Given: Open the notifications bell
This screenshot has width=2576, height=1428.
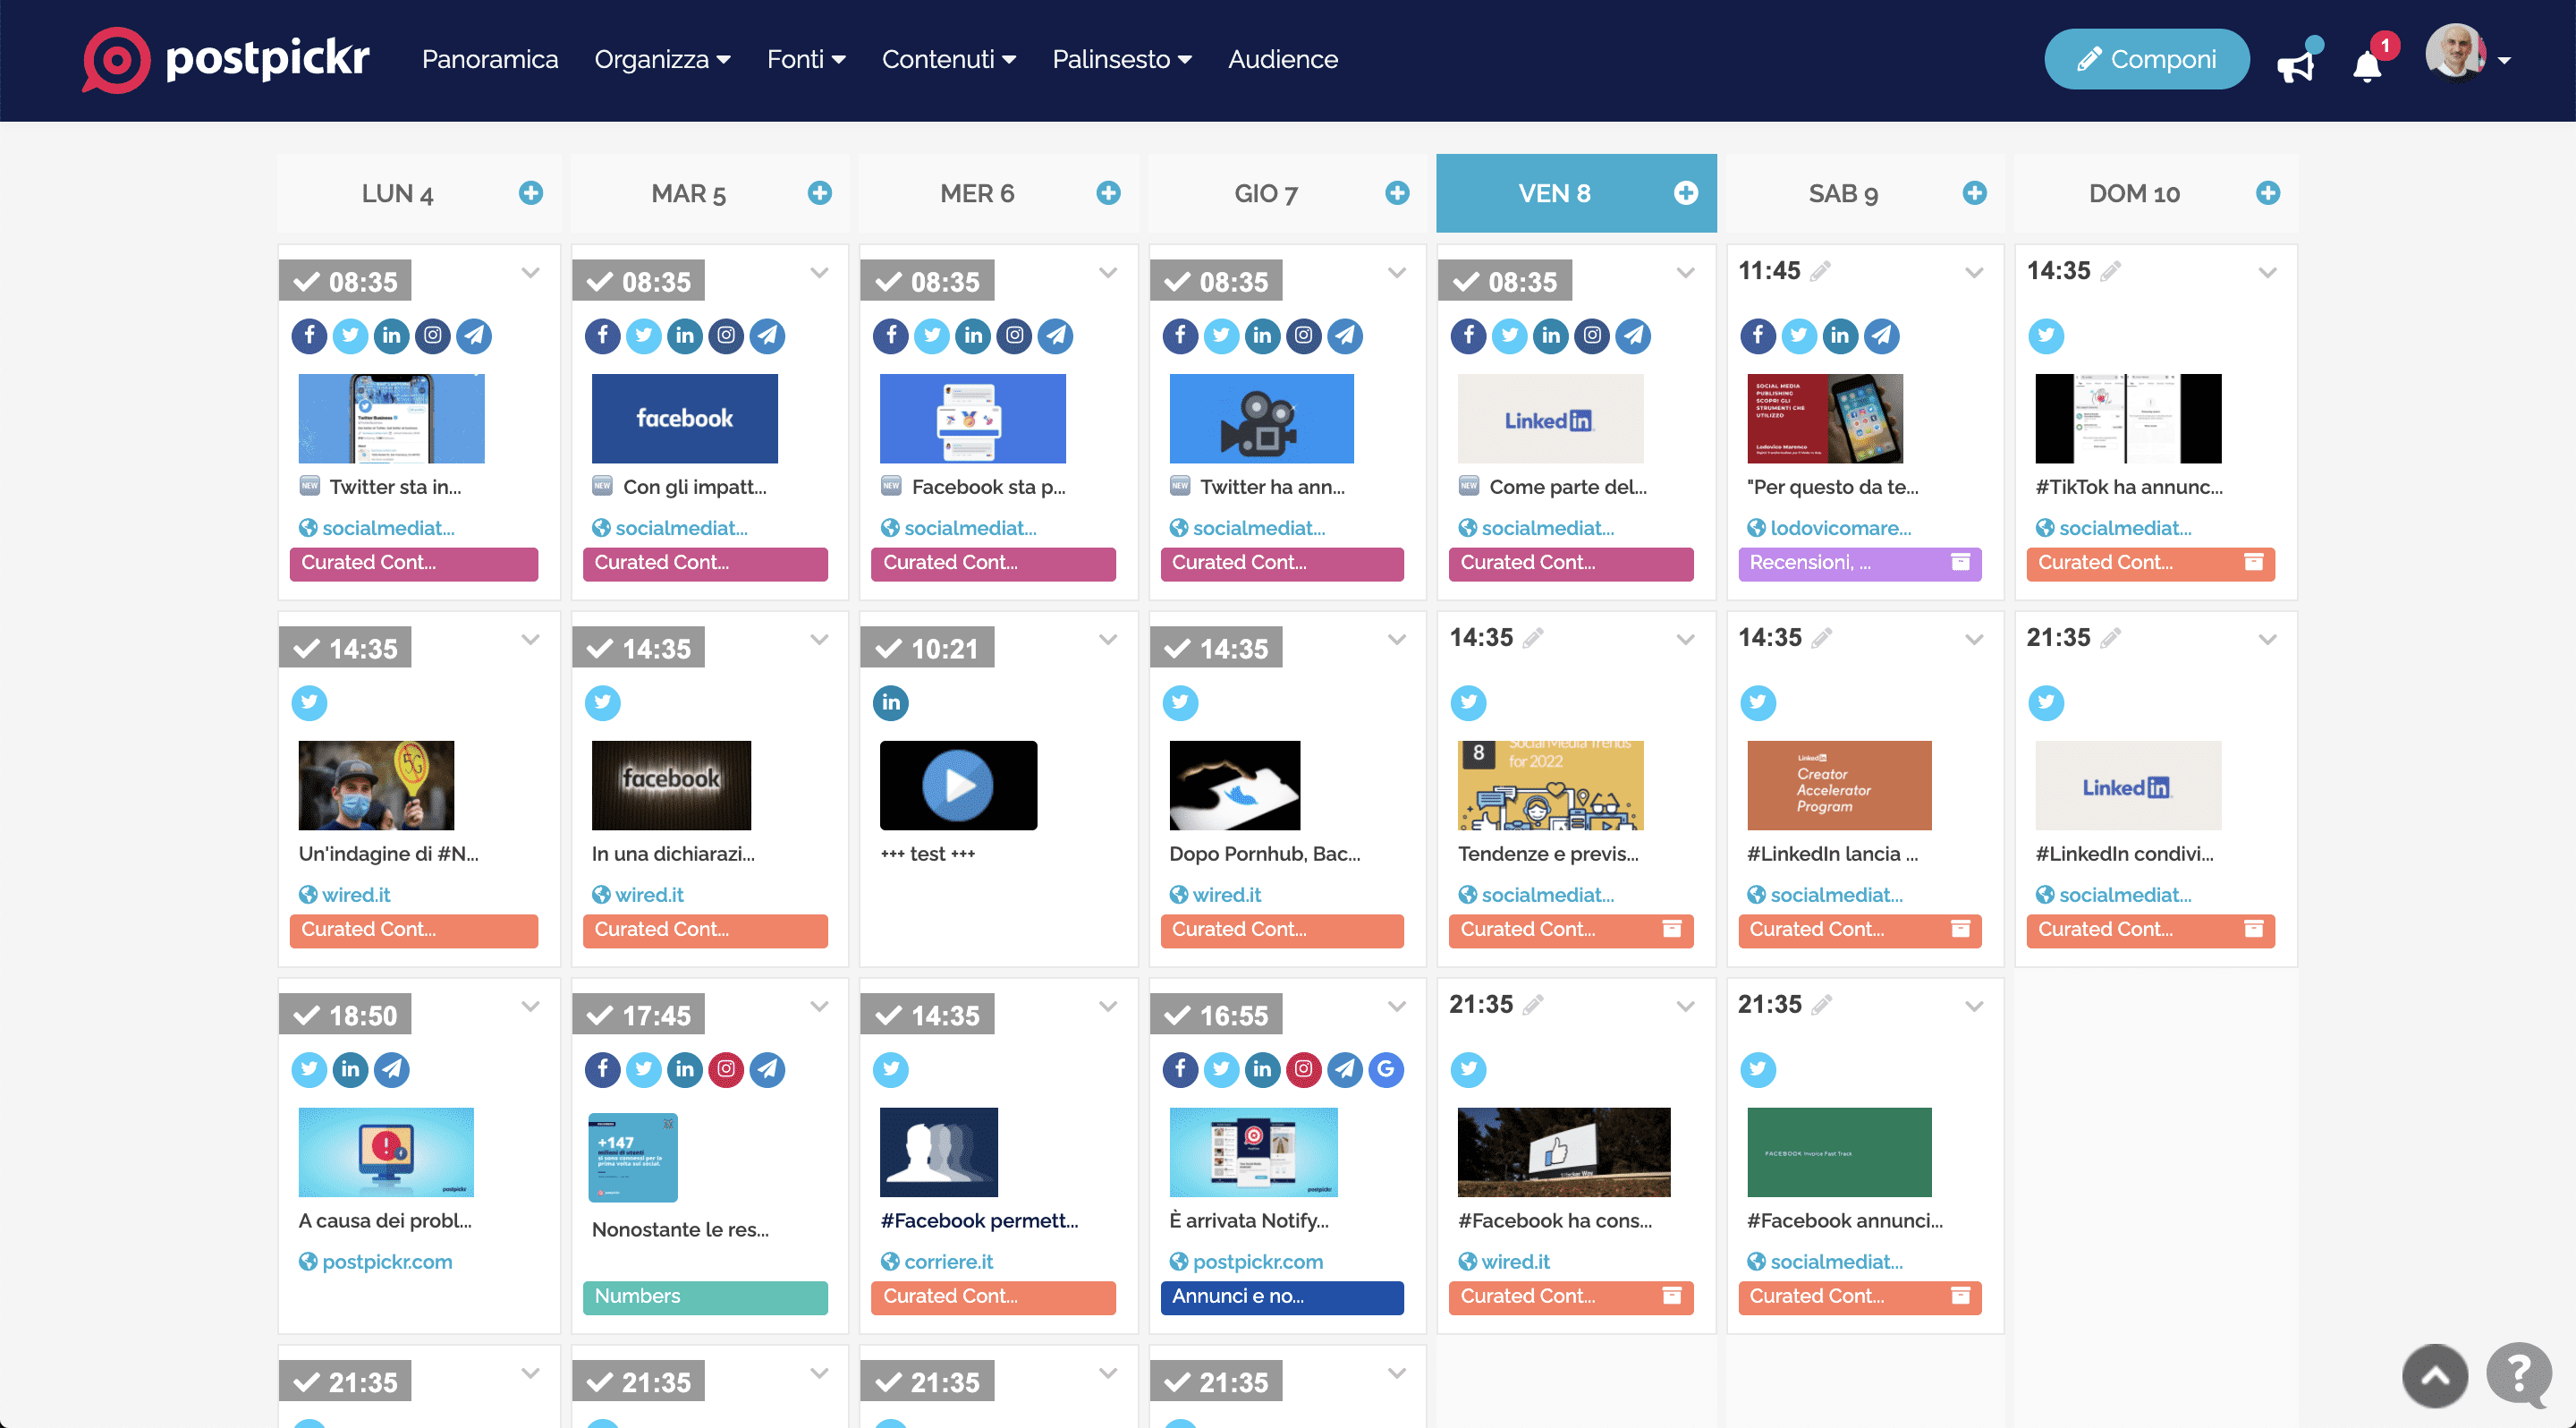Looking at the screenshot, I should [2366, 66].
